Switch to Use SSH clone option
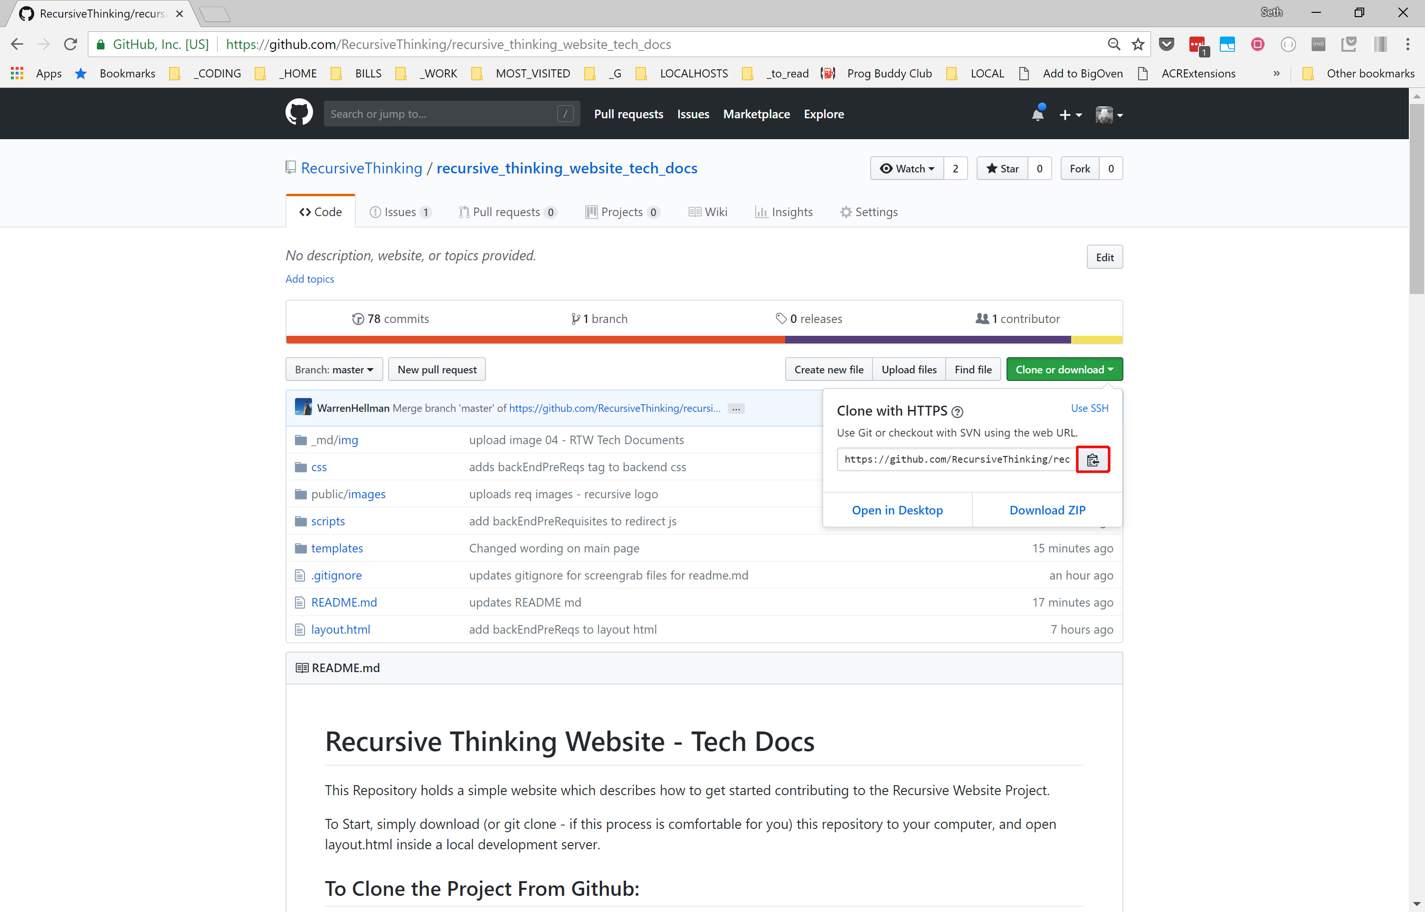 [1089, 408]
